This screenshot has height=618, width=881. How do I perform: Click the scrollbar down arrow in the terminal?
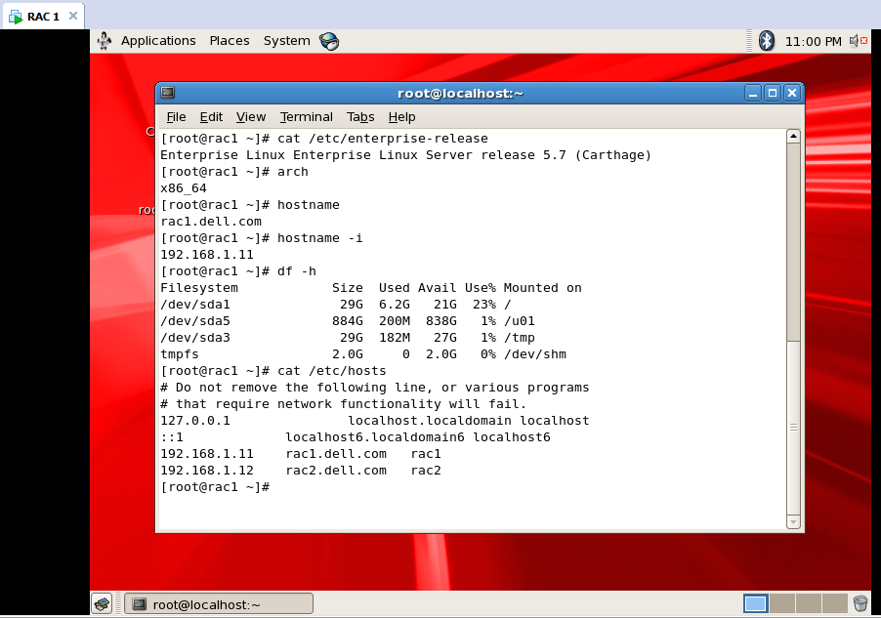point(792,521)
